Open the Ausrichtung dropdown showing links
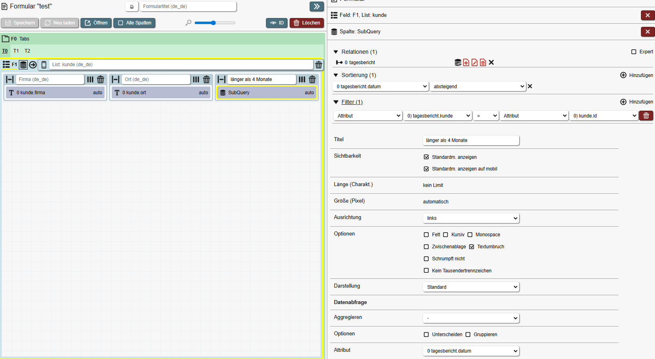The image size is (655, 359). [471, 218]
